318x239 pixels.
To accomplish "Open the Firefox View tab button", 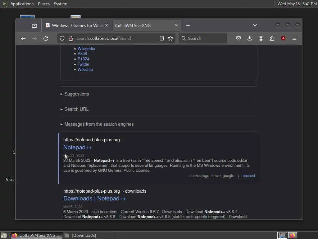I will pyautogui.click(x=34, y=26).
